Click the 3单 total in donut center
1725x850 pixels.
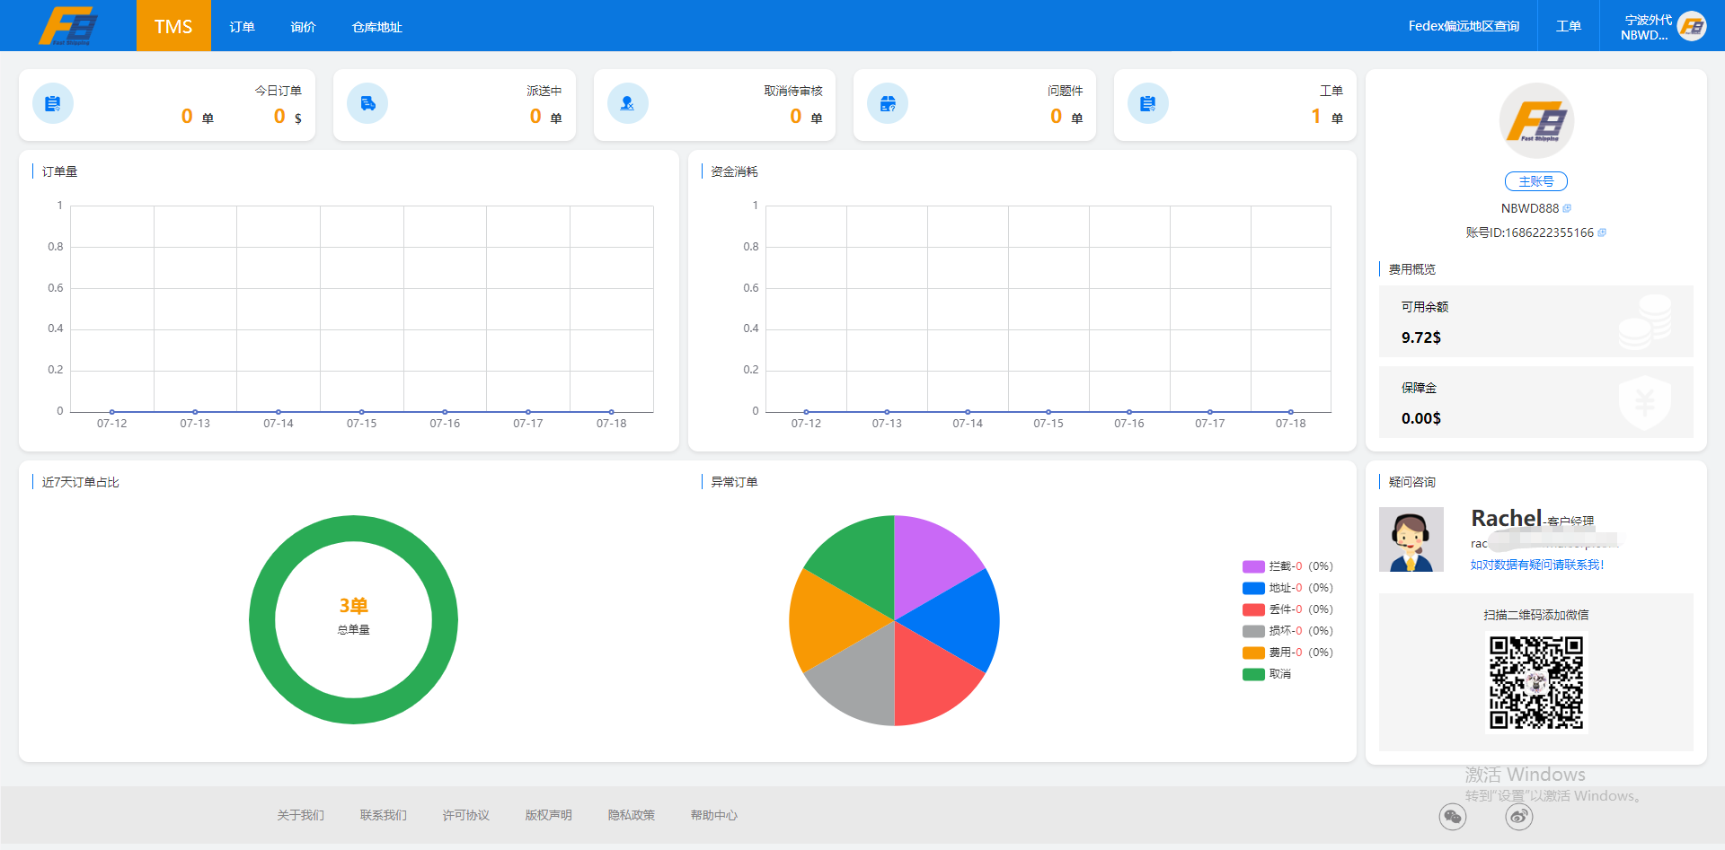point(354,606)
